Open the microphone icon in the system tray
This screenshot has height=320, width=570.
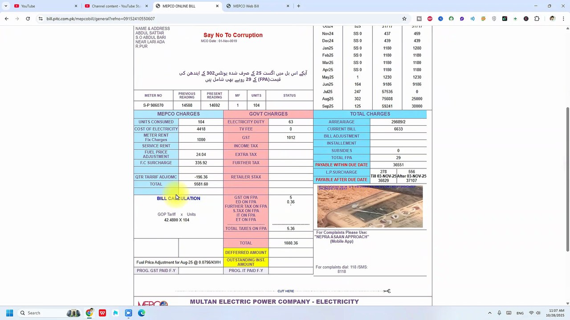pyautogui.click(x=499, y=313)
